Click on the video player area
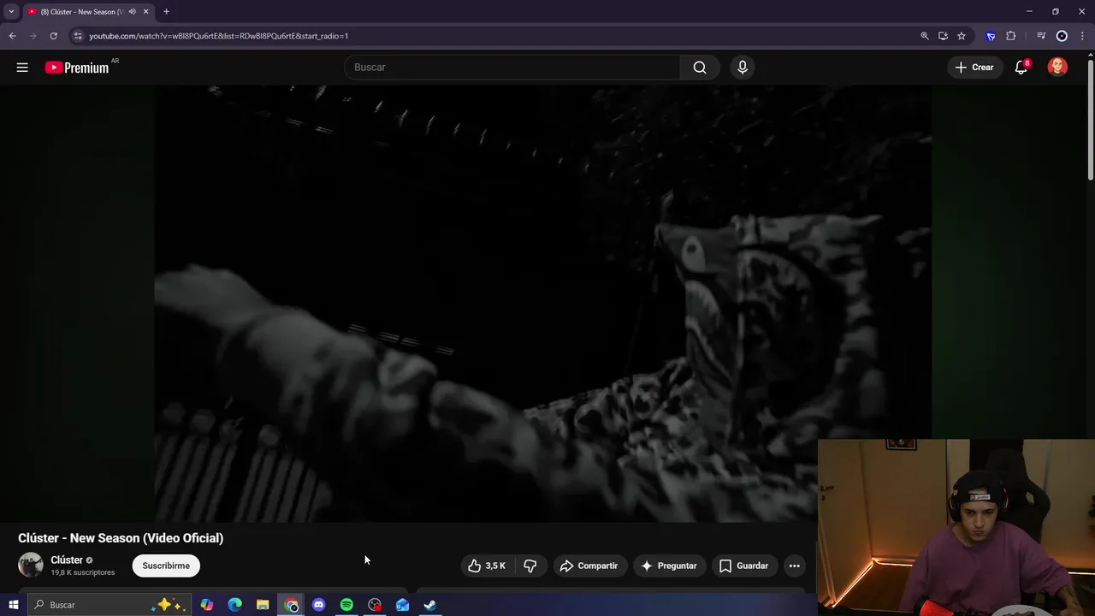1095x616 pixels. pos(542,304)
